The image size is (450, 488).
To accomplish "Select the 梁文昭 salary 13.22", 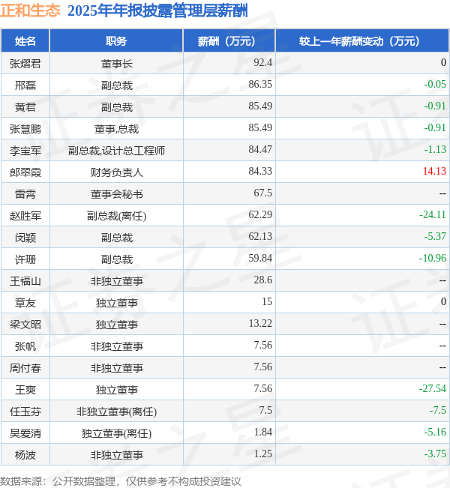I will point(260,323).
